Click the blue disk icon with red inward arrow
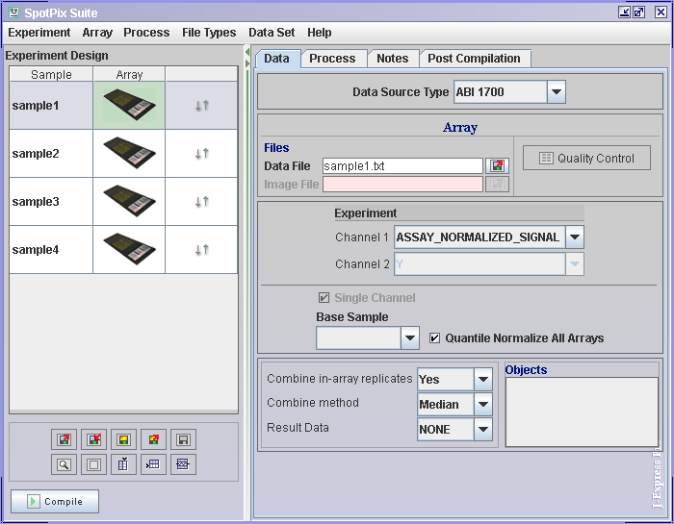The width and height of the screenshot is (674, 524). 93,439
